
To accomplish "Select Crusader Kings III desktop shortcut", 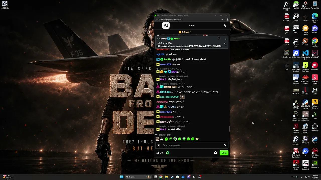I will point(296,128).
